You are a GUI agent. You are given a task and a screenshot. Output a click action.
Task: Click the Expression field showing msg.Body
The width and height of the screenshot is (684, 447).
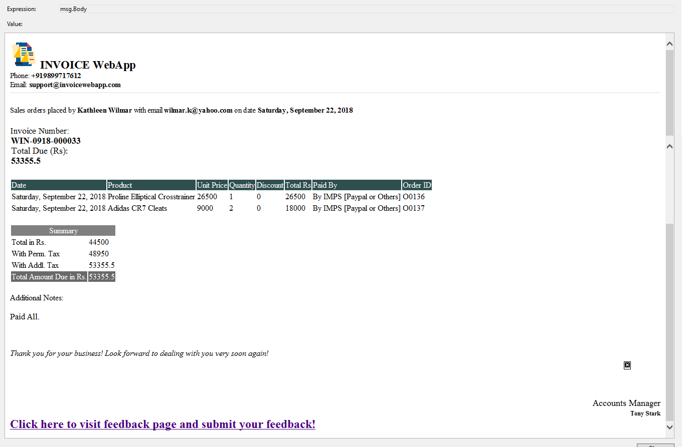click(366, 9)
